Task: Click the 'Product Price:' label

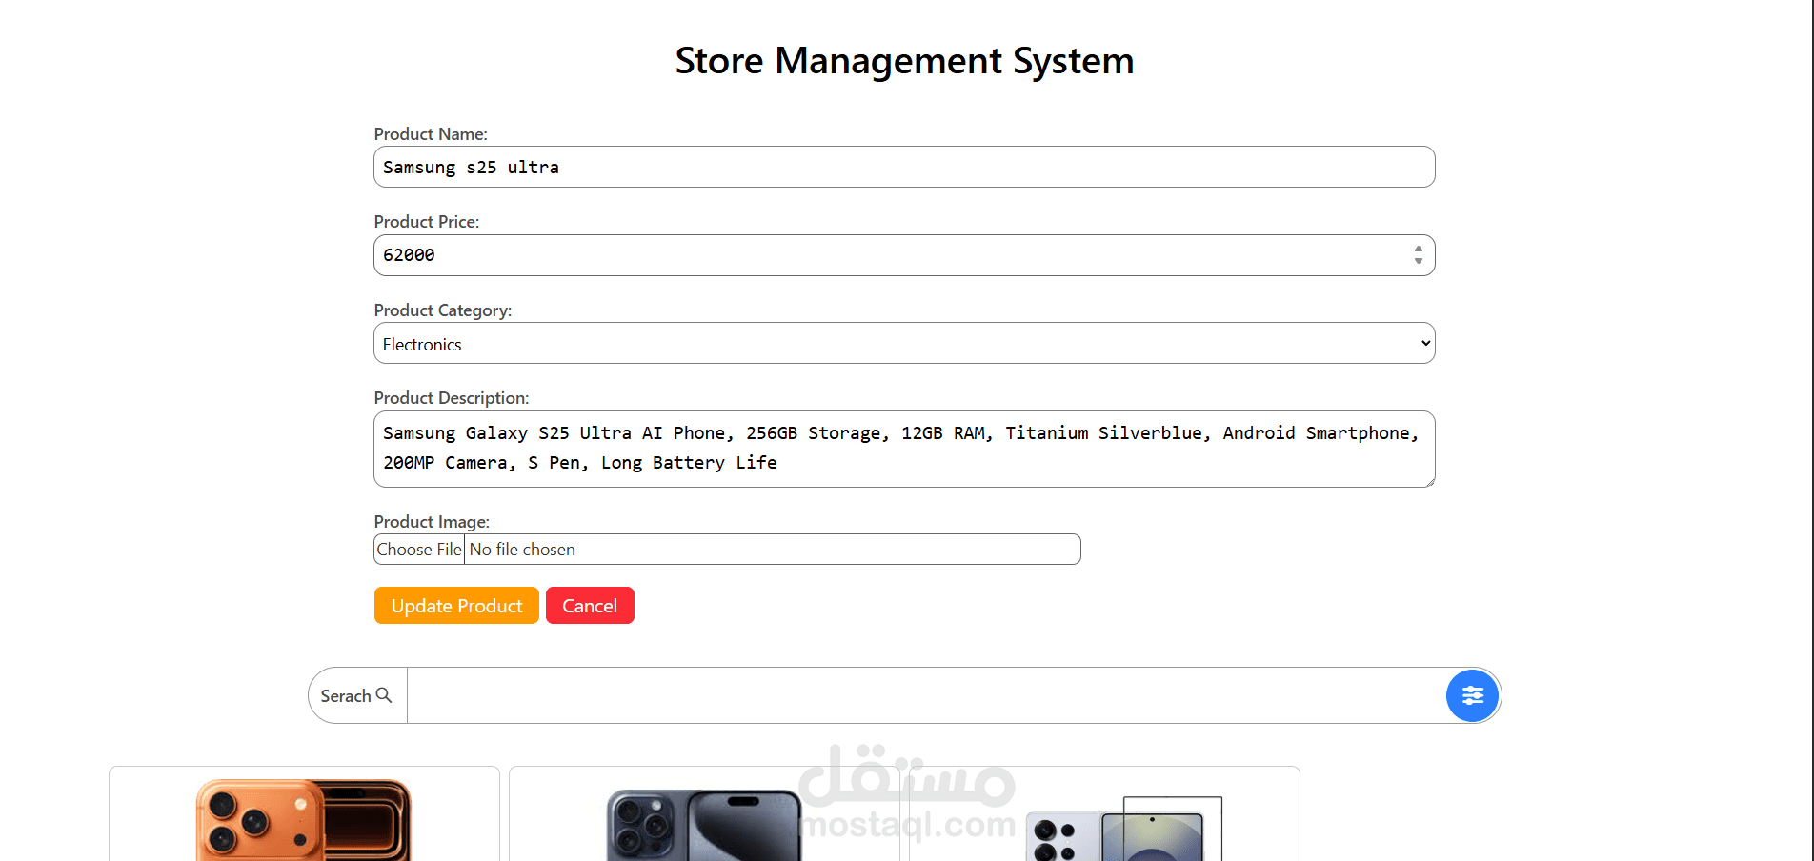Action: tap(427, 222)
